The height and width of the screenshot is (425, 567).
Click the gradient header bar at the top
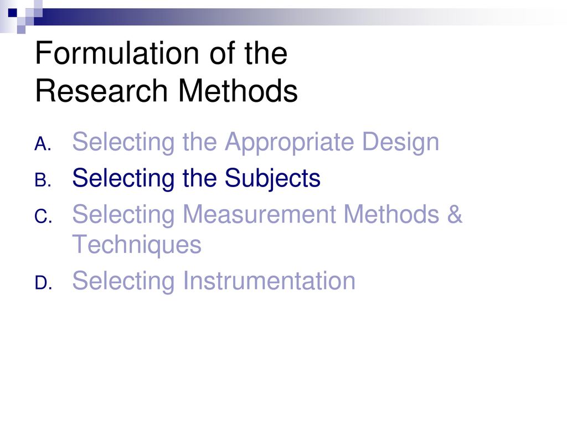pyautogui.click(x=300, y=17)
